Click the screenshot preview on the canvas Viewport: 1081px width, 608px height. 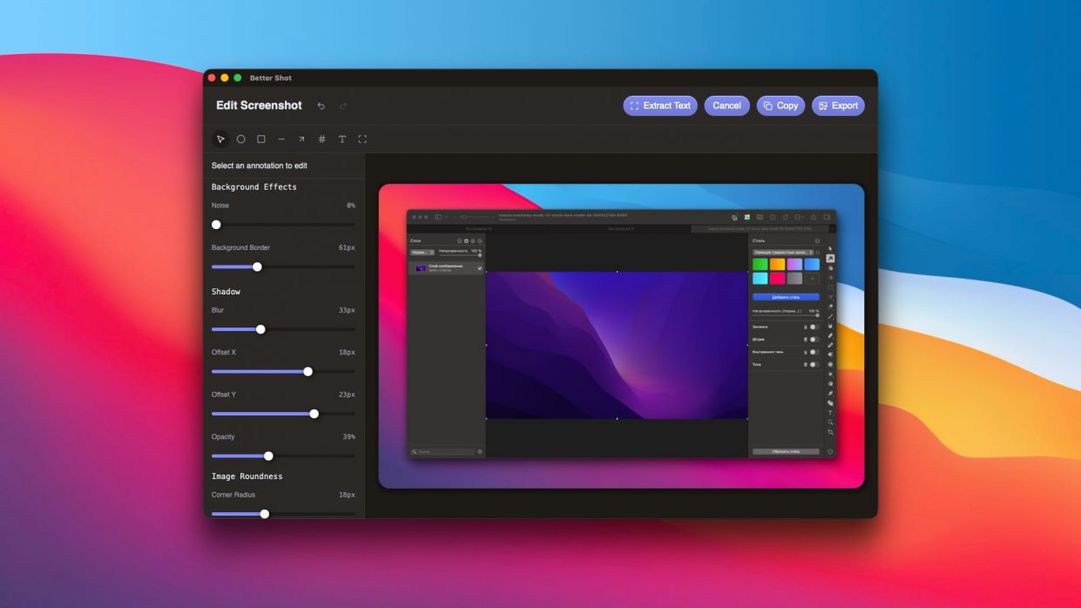pyautogui.click(x=621, y=335)
